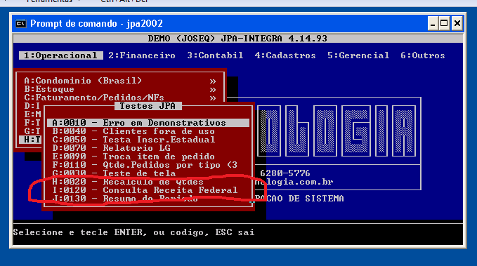
Task: Maximize the Prompt de comando window
Action: [x=444, y=23]
